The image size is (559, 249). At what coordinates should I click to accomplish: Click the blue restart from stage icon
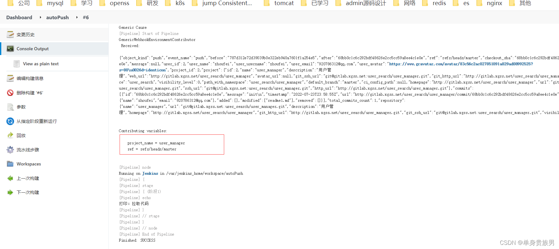tap(10, 121)
